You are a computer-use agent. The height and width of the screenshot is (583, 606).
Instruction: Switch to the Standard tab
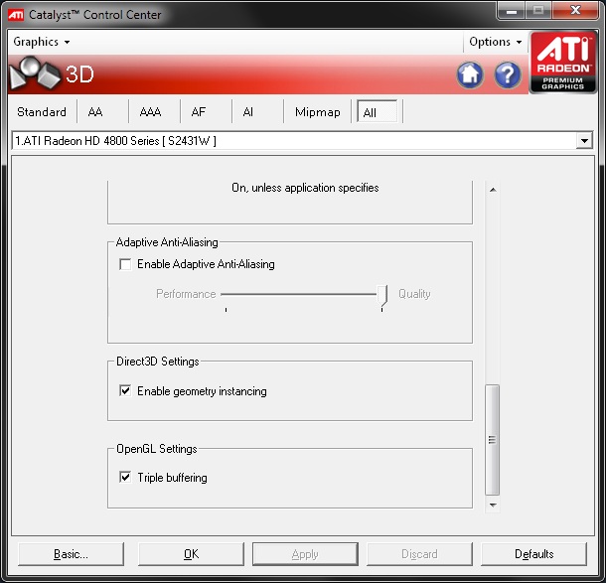42,112
